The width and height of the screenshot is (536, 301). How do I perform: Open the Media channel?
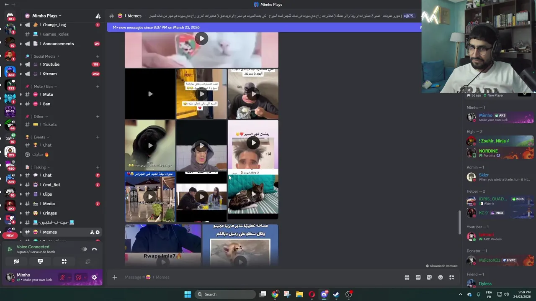[62, 204]
